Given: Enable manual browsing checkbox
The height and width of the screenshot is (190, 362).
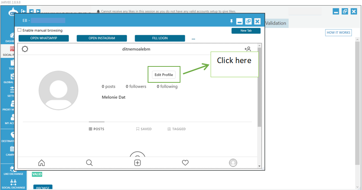Looking at the screenshot, I should pyautogui.click(x=19, y=30).
